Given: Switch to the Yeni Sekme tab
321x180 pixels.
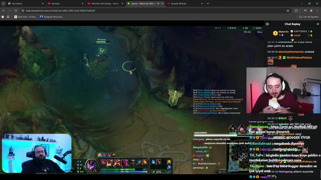Looking at the screenshot, I should (x=25, y=3).
